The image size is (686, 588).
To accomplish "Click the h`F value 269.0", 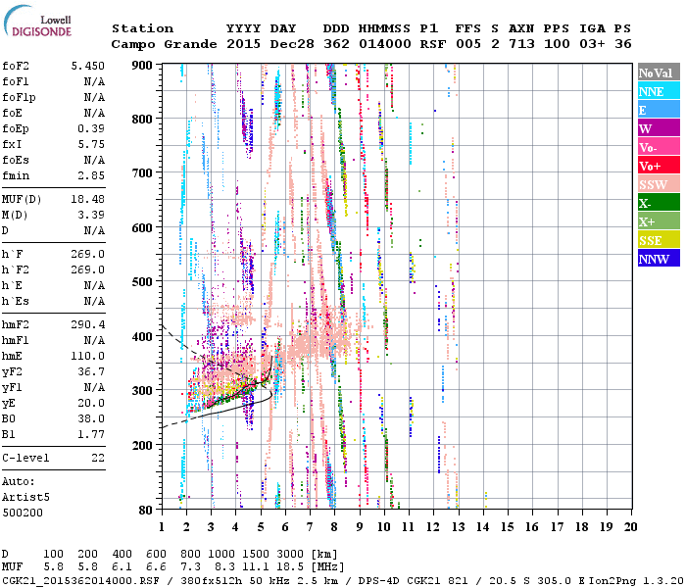I will [x=87, y=255].
